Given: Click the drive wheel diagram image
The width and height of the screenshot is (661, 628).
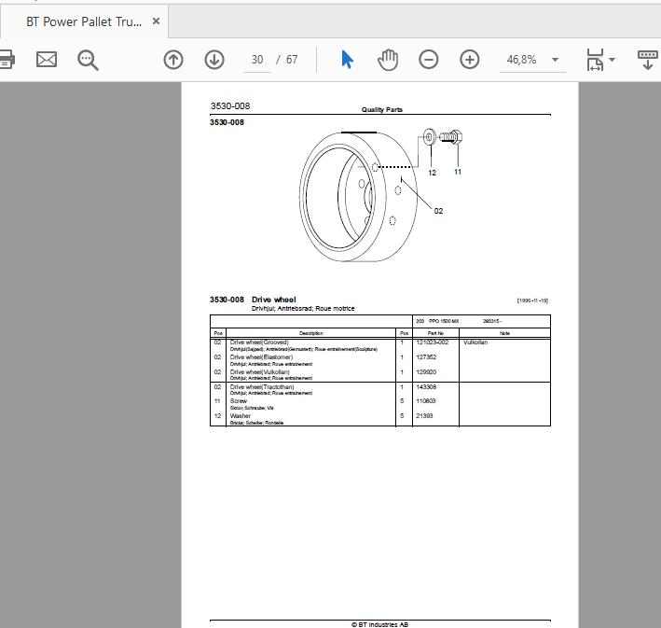Looking at the screenshot, I should (380, 195).
